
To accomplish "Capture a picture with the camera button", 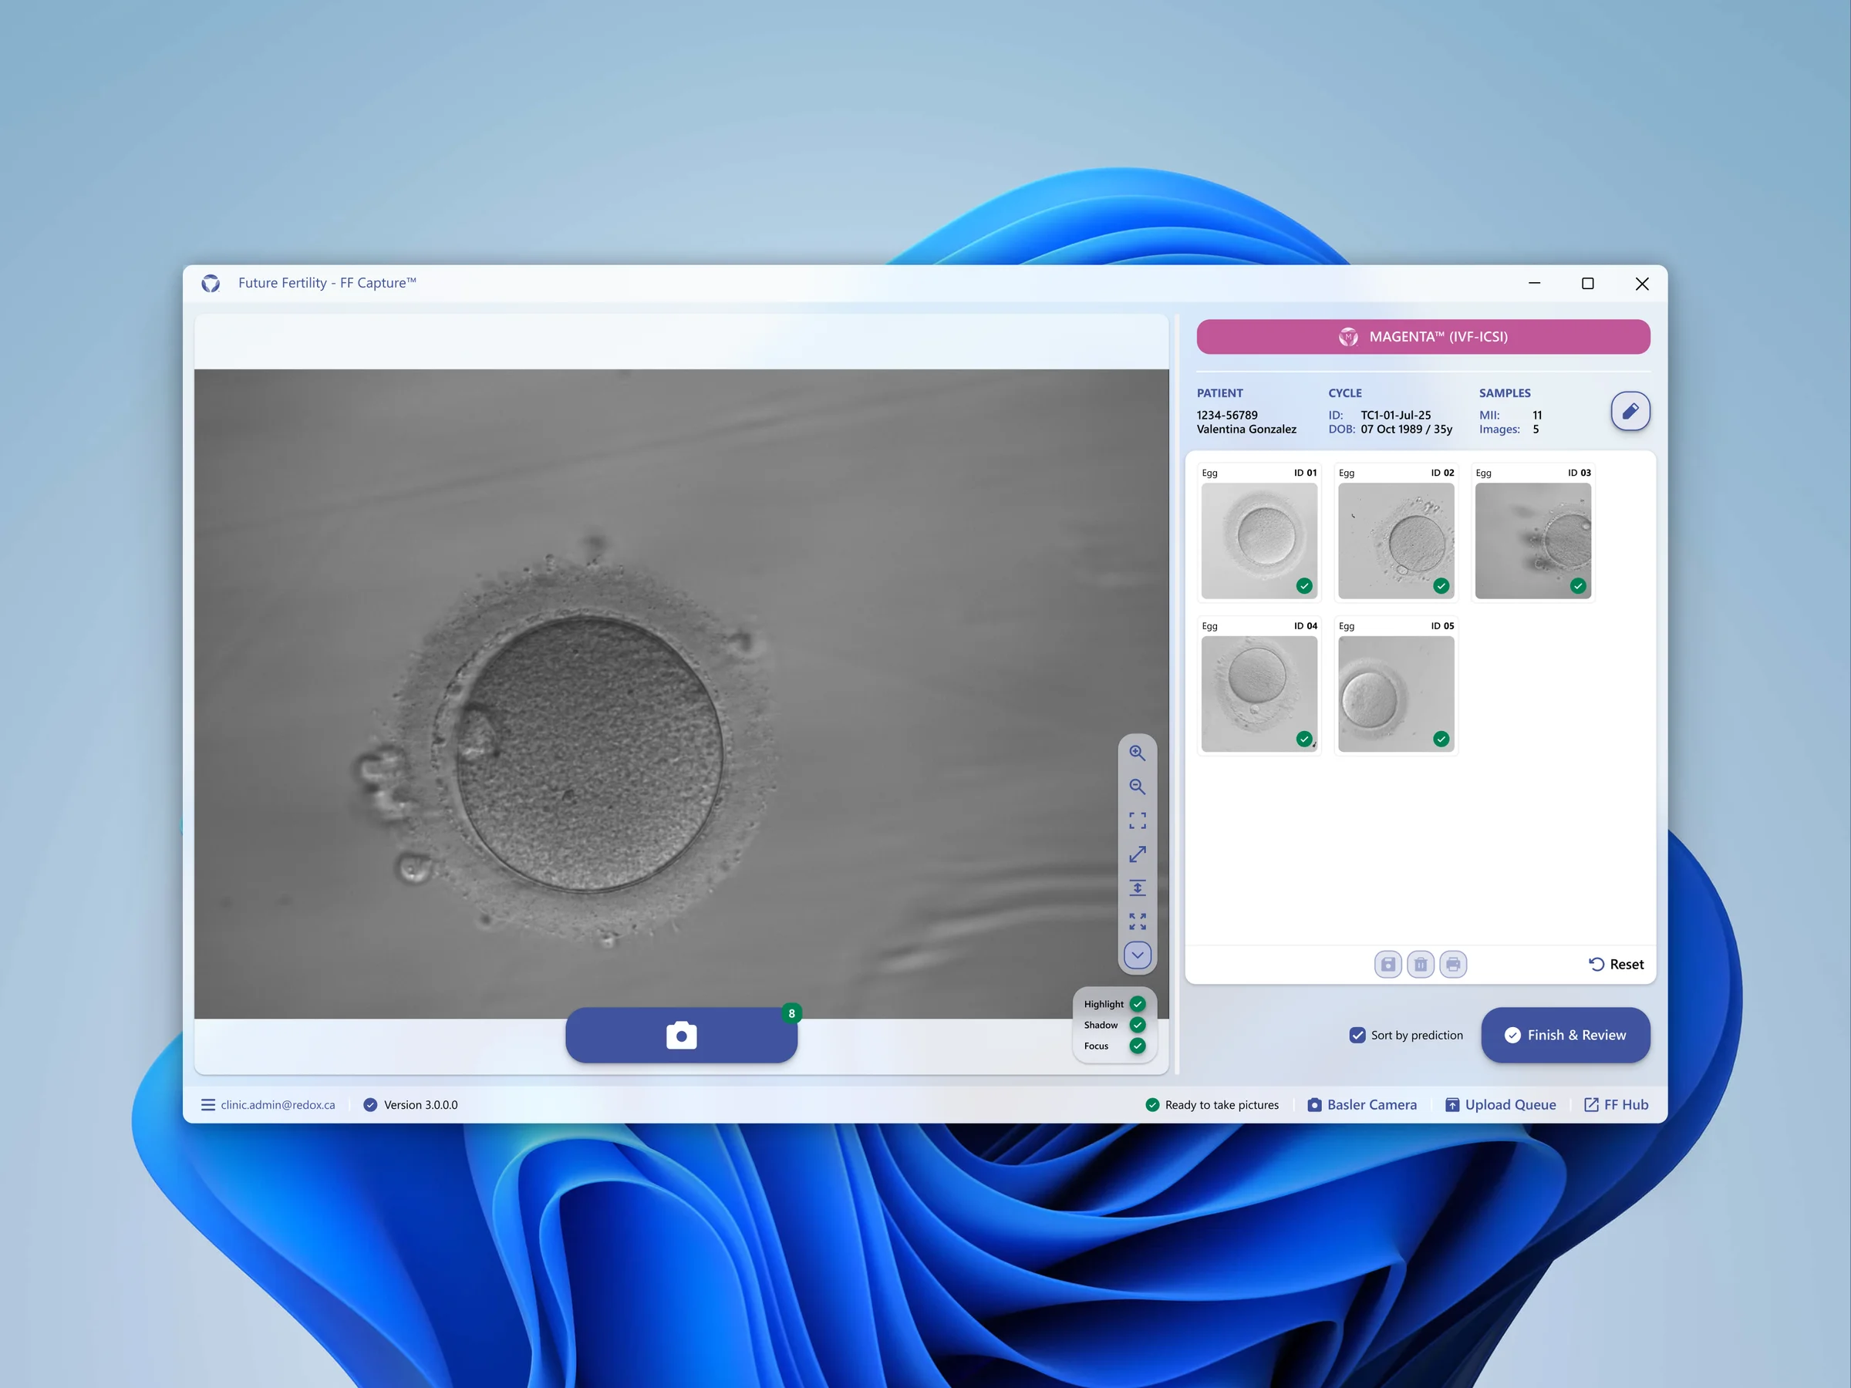I will click(x=681, y=1035).
